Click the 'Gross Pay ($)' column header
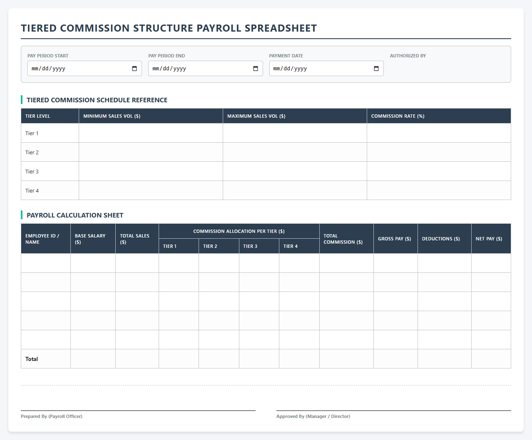The image size is (532, 440). point(395,239)
